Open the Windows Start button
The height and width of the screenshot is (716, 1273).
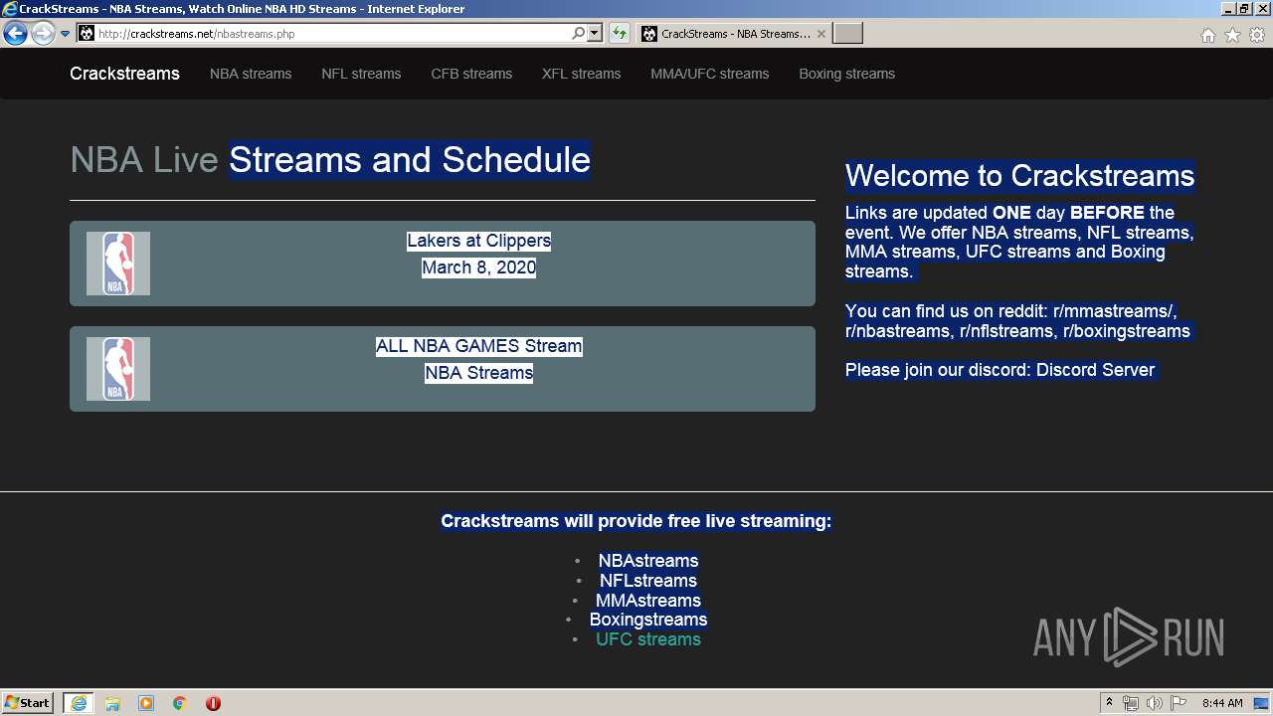[28, 703]
